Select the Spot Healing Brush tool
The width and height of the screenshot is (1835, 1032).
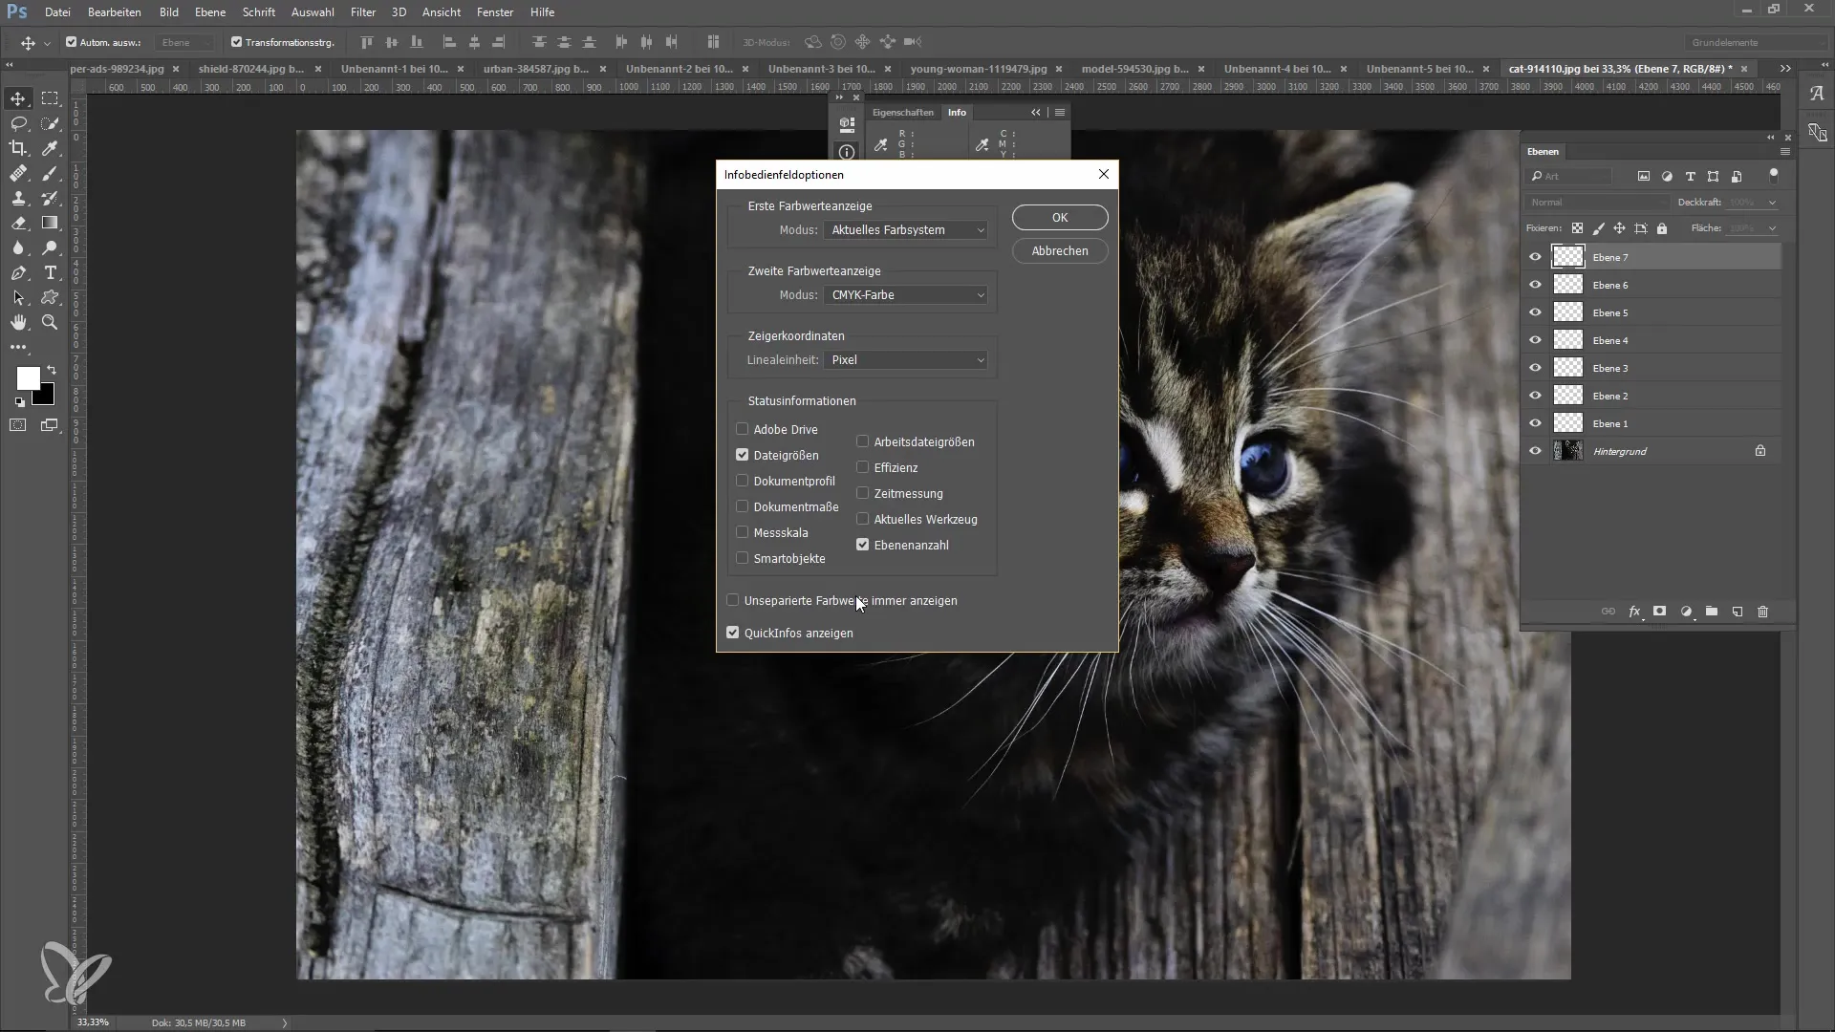click(x=18, y=173)
